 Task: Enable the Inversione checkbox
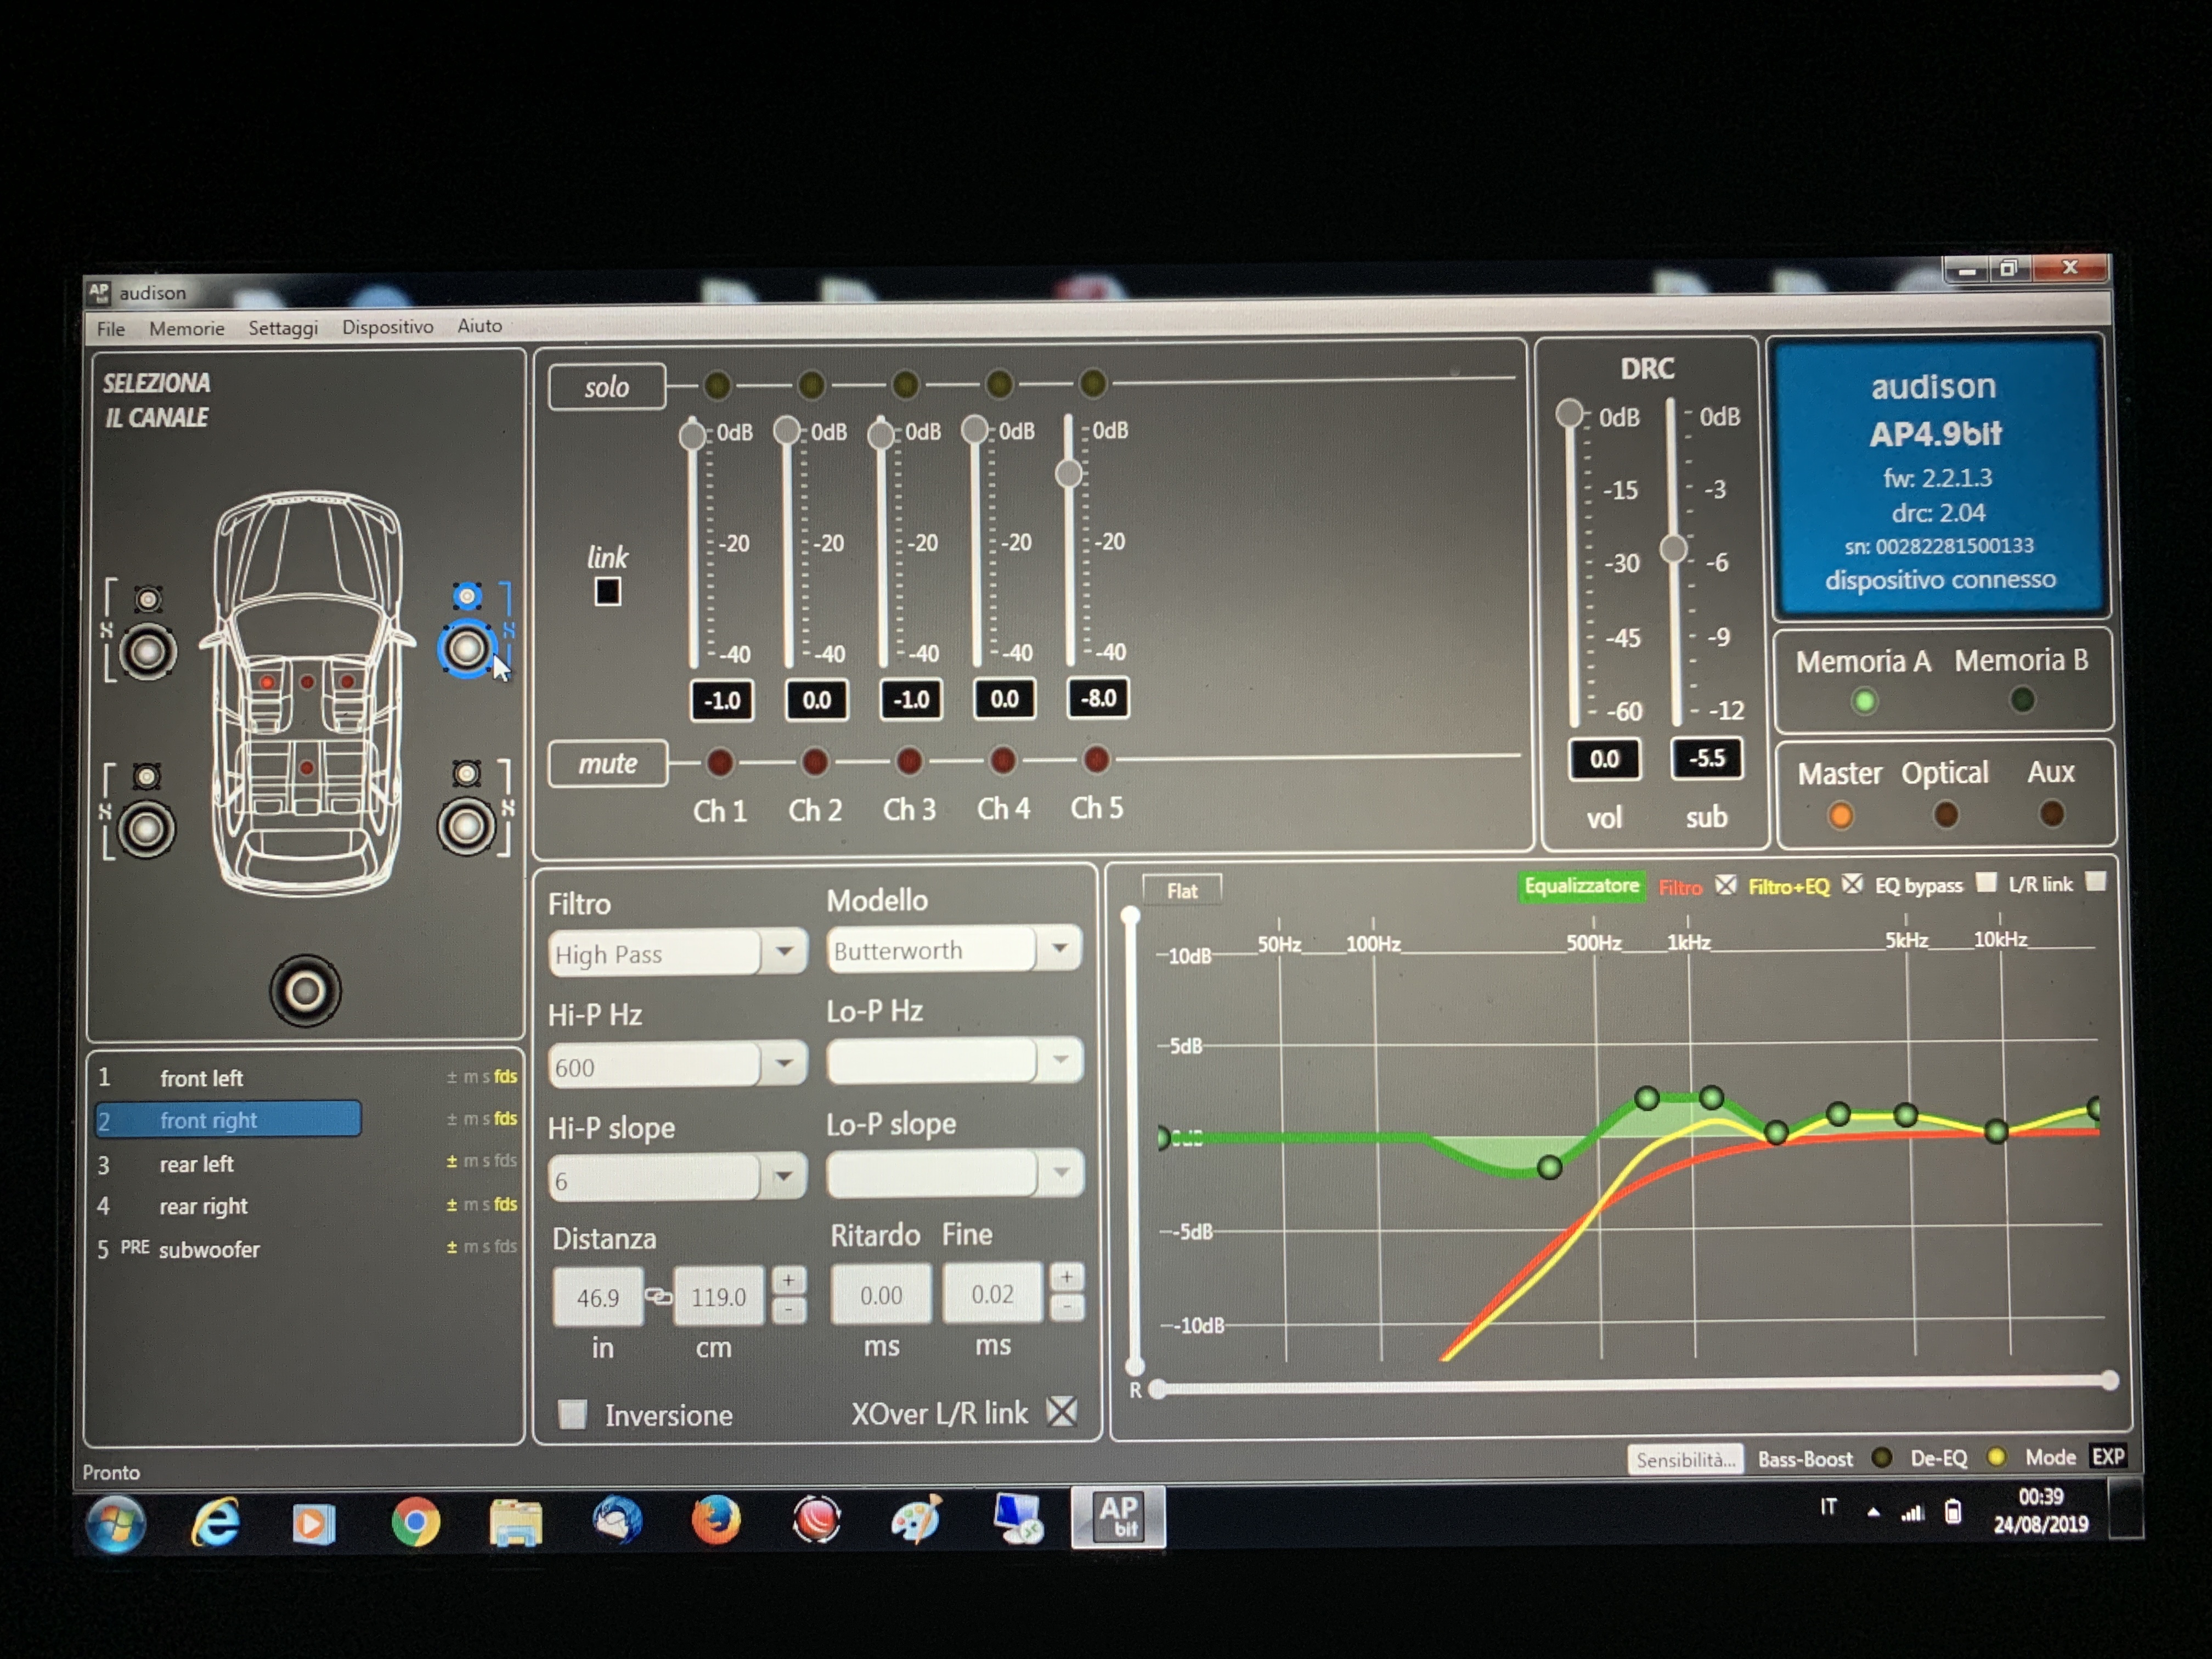pos(572,1414)
